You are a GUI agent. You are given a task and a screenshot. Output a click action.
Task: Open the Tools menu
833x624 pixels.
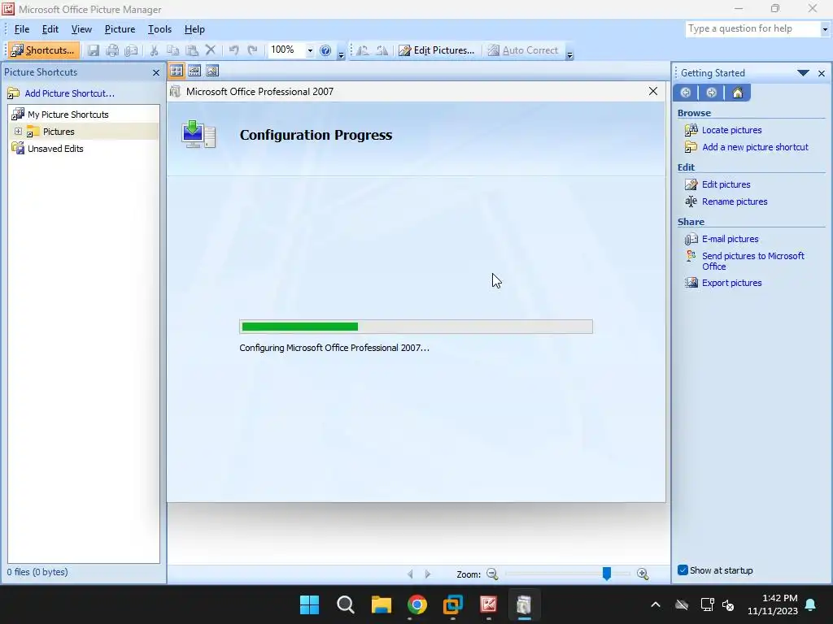click(x=159, y=29)
